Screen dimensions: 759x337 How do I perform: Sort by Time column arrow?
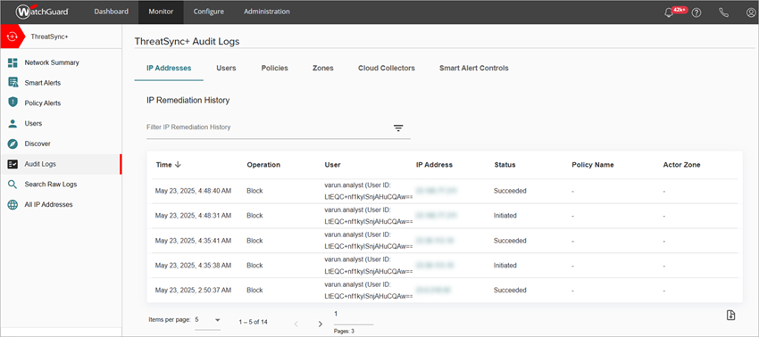point(178,164)
